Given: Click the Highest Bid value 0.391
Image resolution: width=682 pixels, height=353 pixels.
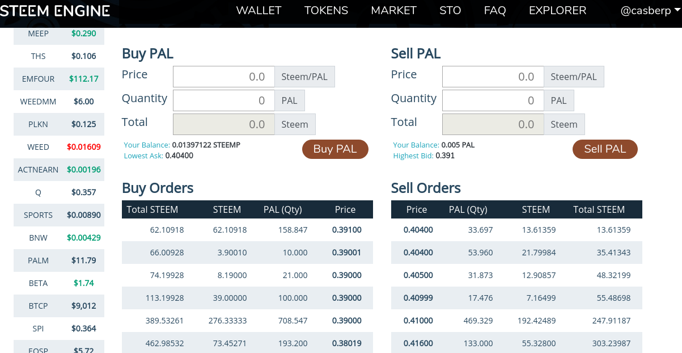Looking at the screenshot, I should 445,156.
